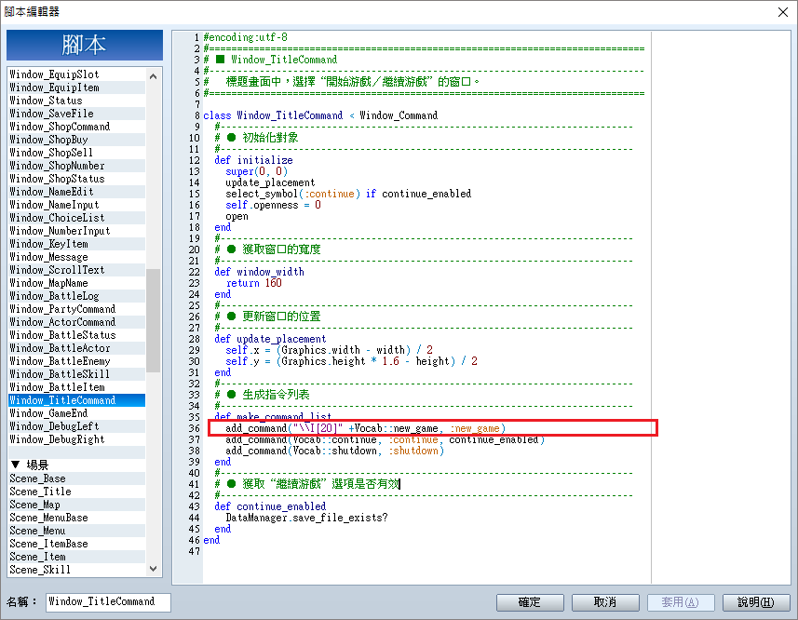Select Window_DebugLeft script
This screenshot has height=620, width=798.
(x=77, y=426)
